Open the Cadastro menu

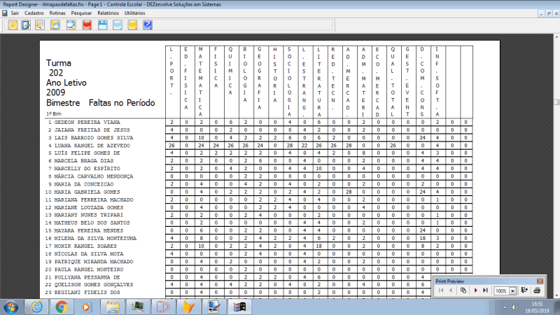[x=33, y=13]
